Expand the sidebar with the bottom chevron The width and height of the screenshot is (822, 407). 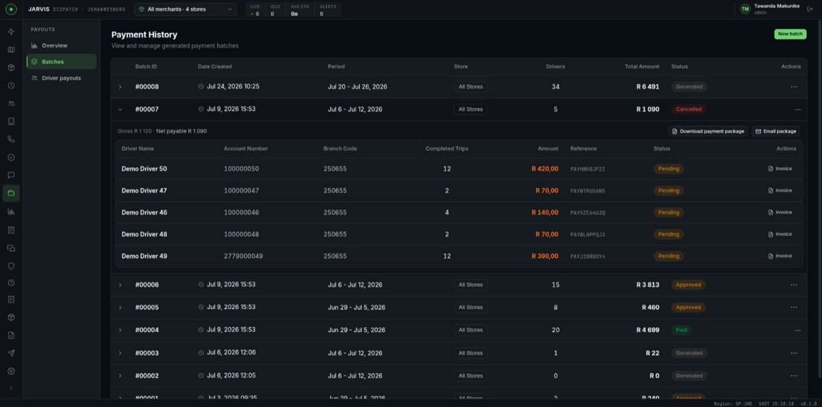point(11,388)
